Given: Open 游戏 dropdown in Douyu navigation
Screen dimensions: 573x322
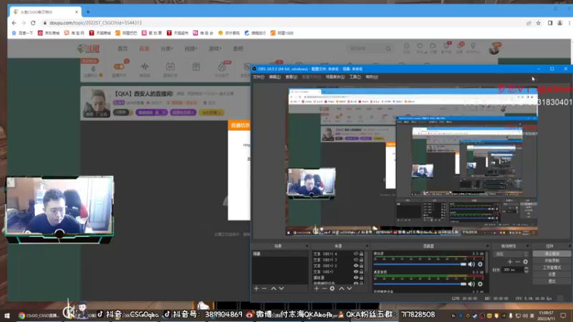Looking at the screenshot, I should click(215, 49).
